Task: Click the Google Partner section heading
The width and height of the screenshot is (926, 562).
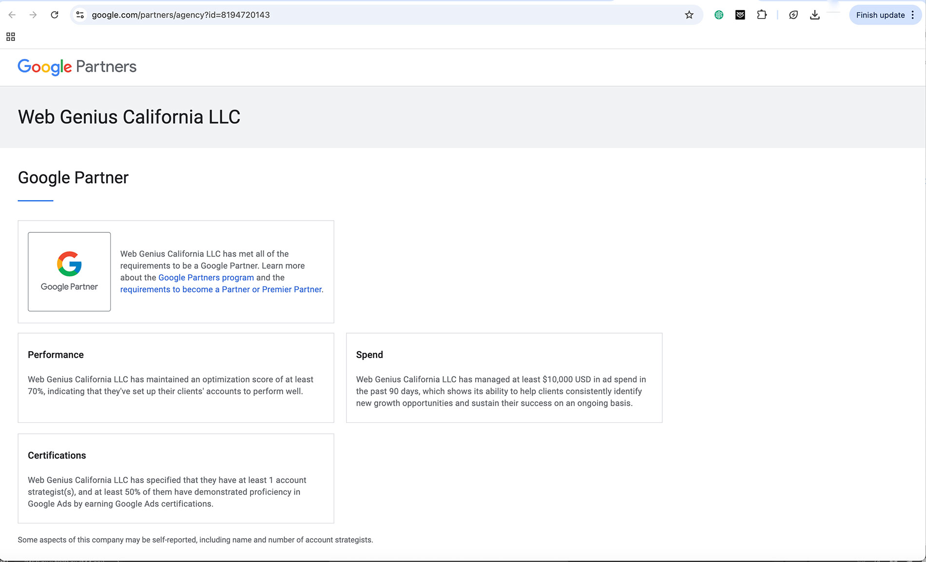Action: tap(73, 178)
